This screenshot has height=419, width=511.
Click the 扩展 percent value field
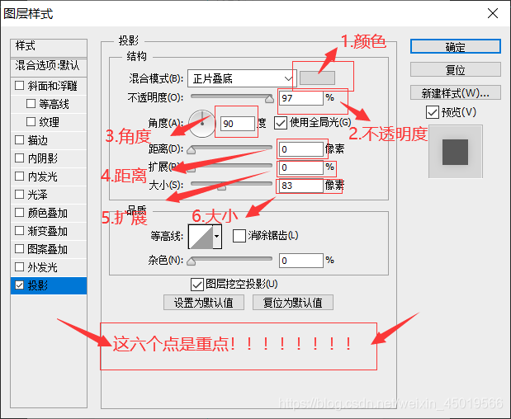pos(300,167)
